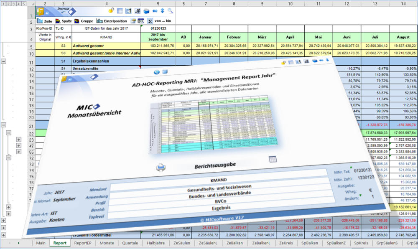Collapse the outline group at row 72
This screenshot has width=418, height=249.
(8, 158)
